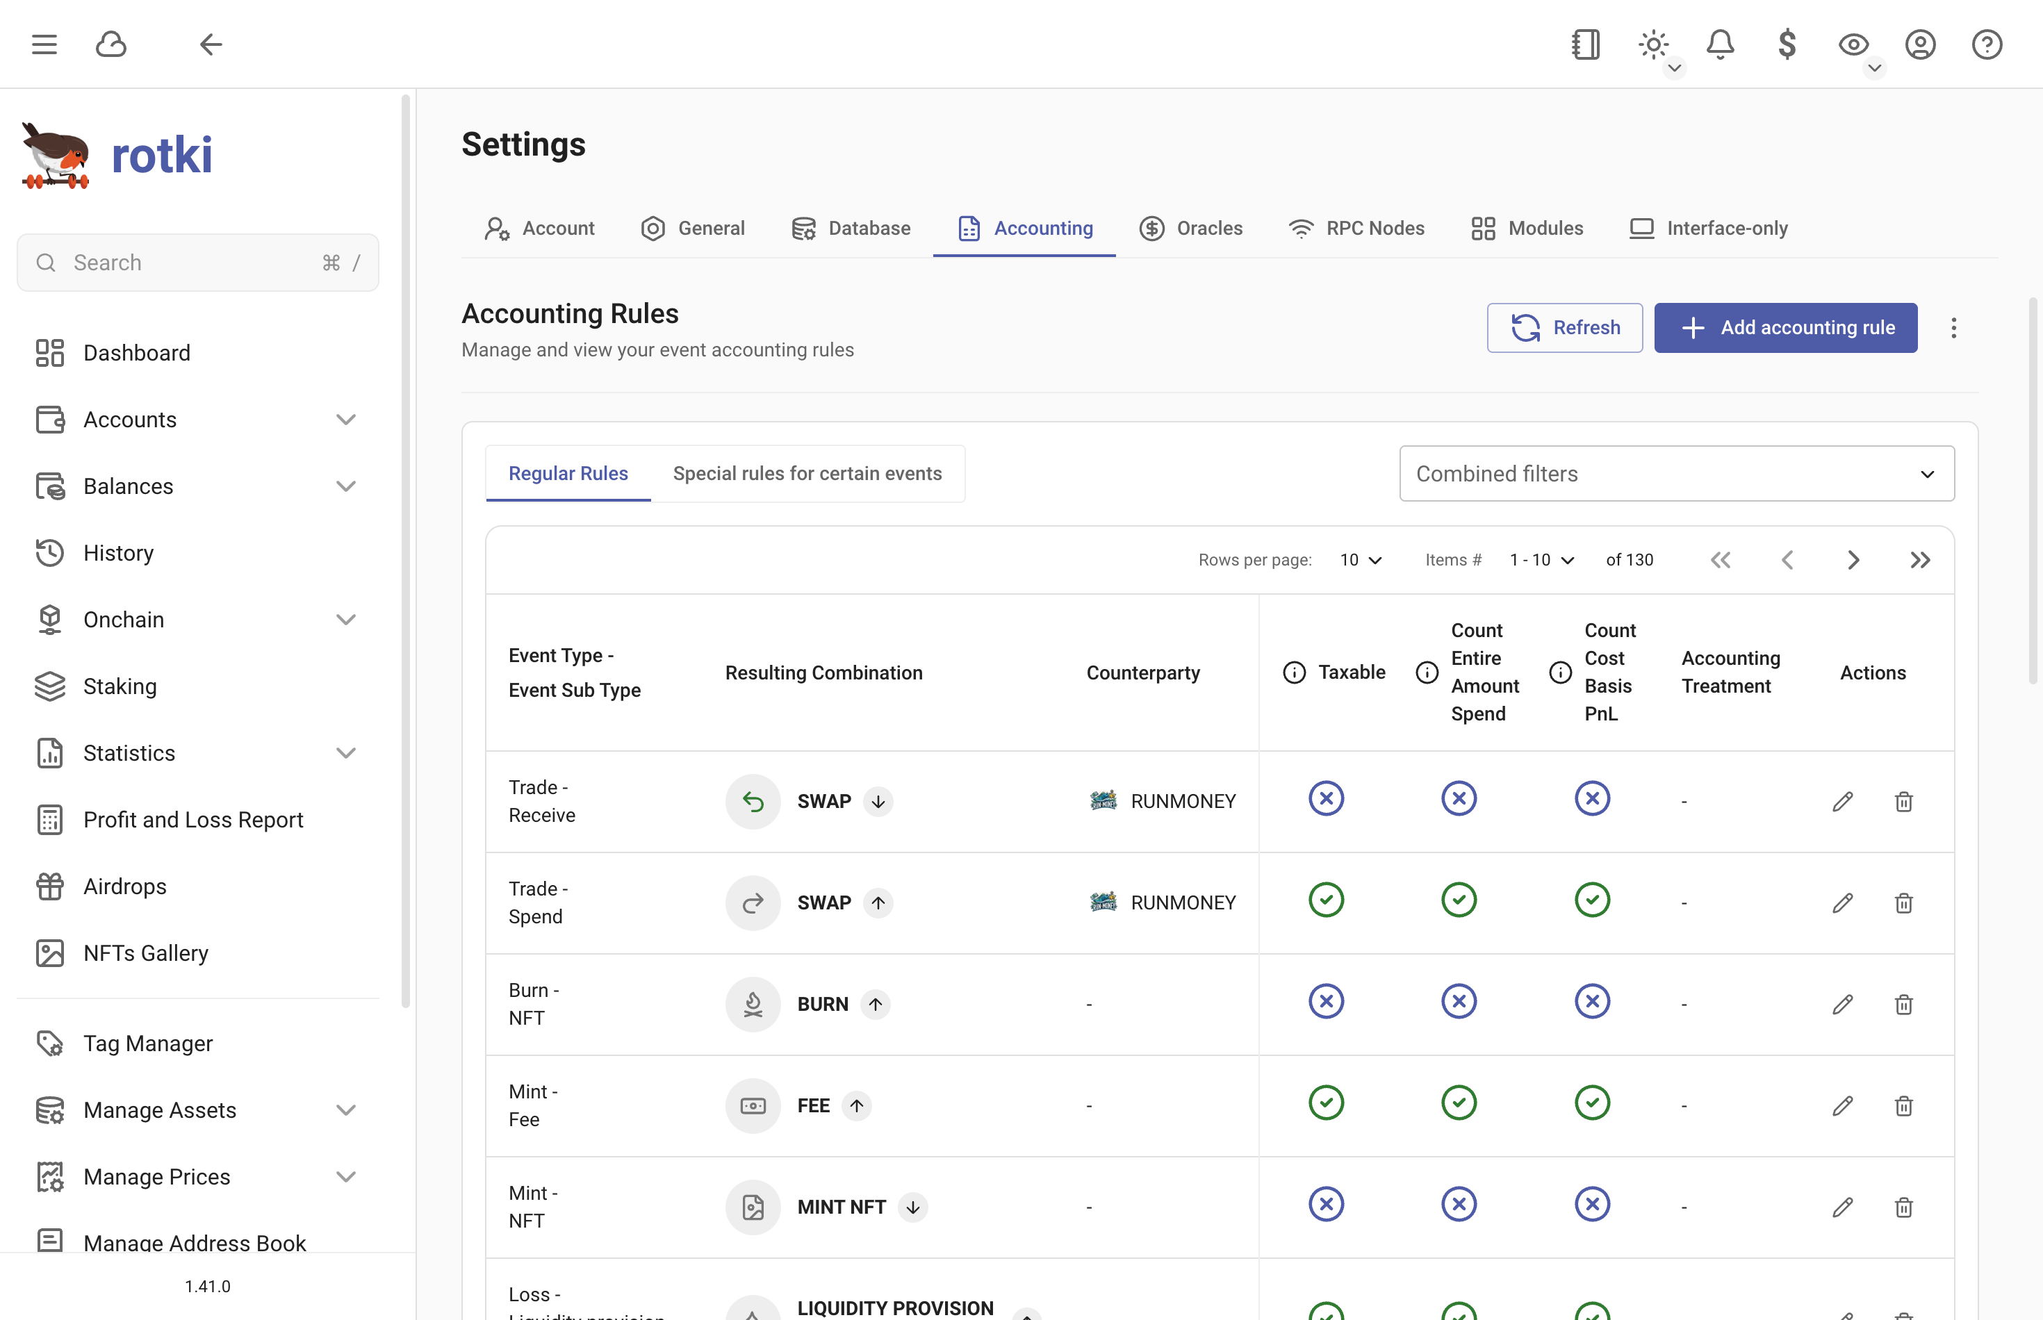
Task: Show info for the Taxable column
Action: point(1295,673)
